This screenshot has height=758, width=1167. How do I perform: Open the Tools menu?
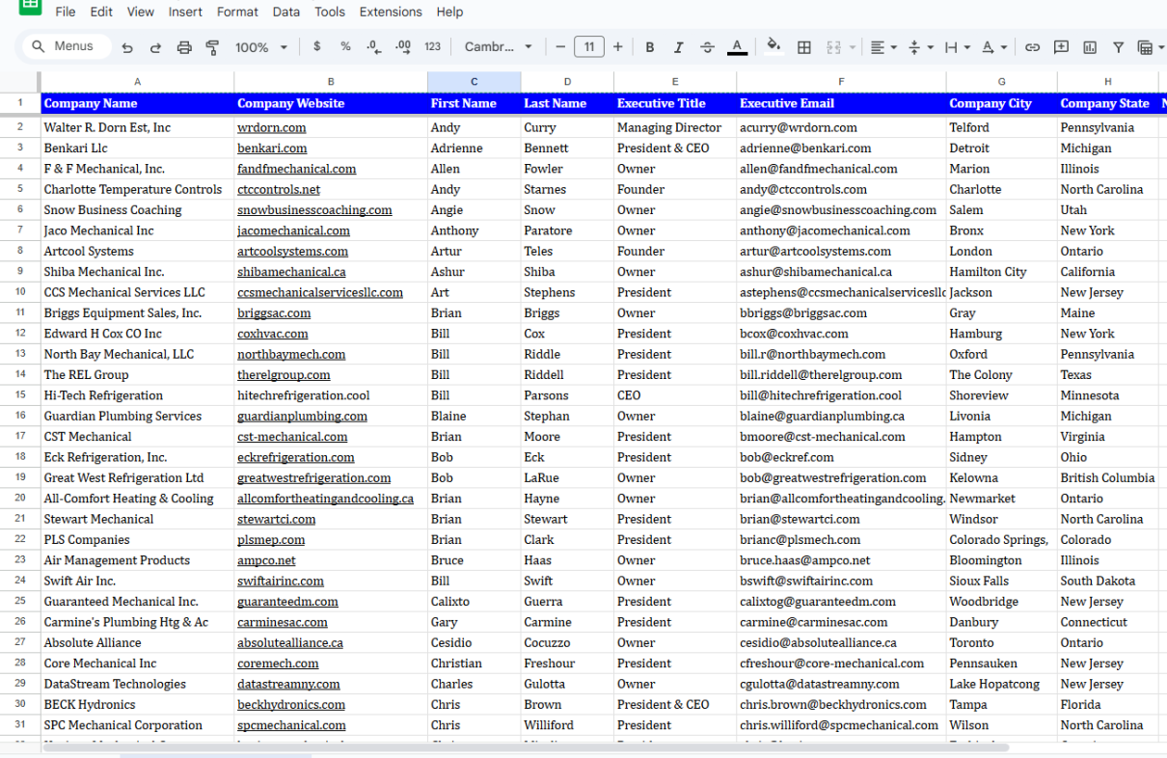[x=330, y=12]
